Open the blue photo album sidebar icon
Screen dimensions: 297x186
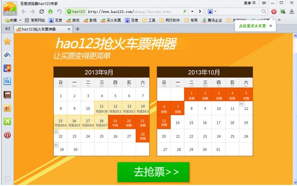(x=7, y=68)
